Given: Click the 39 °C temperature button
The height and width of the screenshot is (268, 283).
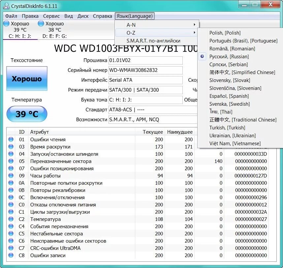Looking at the screenshot, I should click(x=27, y=114).
